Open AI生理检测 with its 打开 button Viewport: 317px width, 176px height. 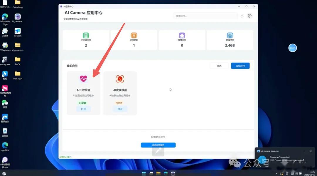coord(83,109)
